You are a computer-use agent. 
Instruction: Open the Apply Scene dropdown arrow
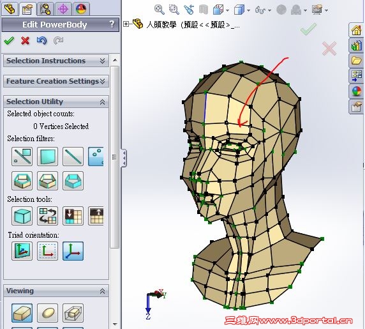coord(305,10)
